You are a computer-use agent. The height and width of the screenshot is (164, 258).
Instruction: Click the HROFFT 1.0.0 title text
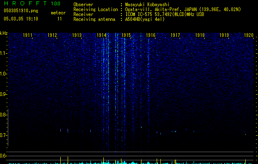tap(32, 3)
